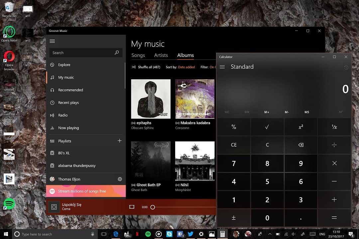The width and height of the screenshot is (359, 239).
Task: Open the Recommended section
Action: (x=86, y=90)
